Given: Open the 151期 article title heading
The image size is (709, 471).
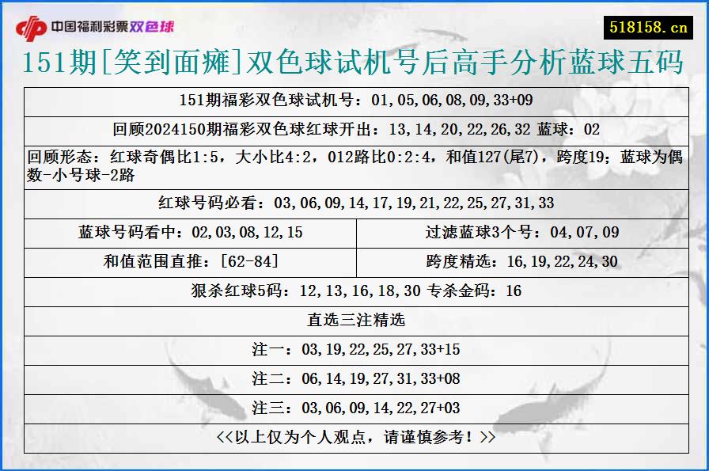Looking at the screenshot, I should tap(354, 64).
